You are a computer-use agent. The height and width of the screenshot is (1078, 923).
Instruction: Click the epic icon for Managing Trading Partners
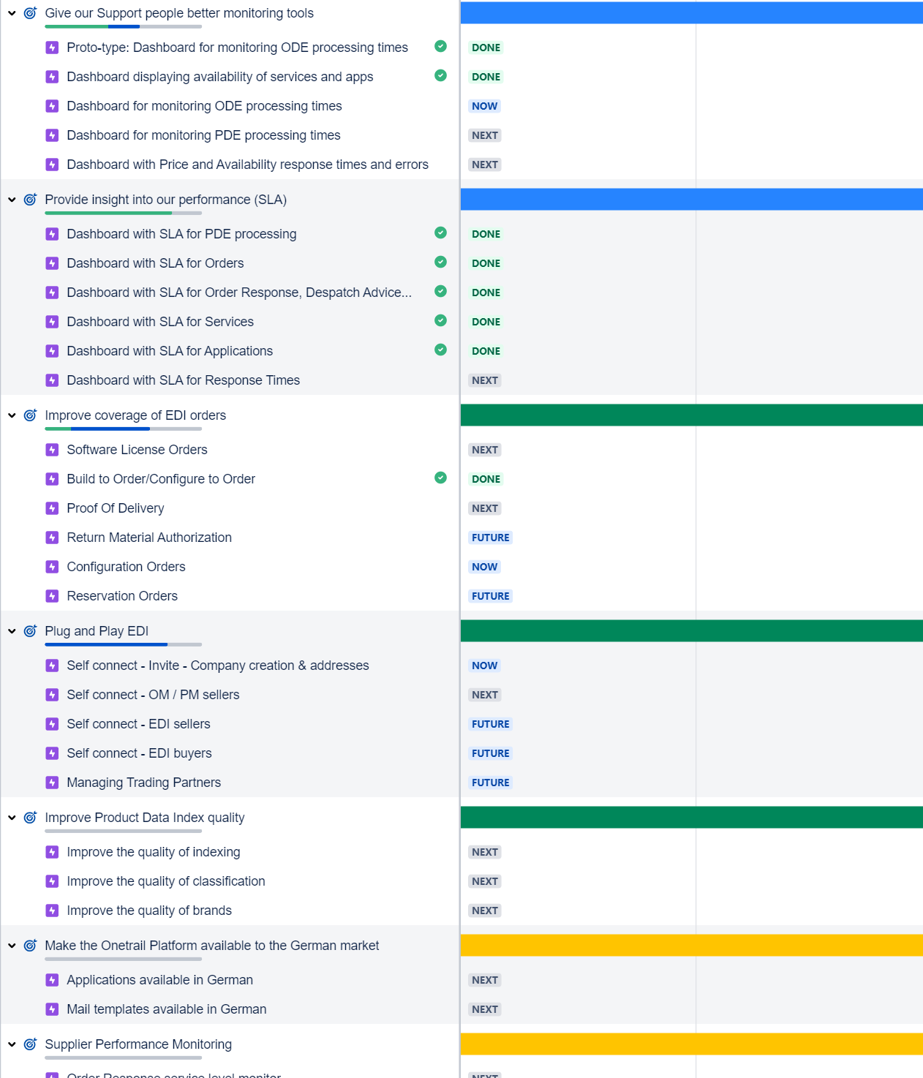(x=52, y=783)
